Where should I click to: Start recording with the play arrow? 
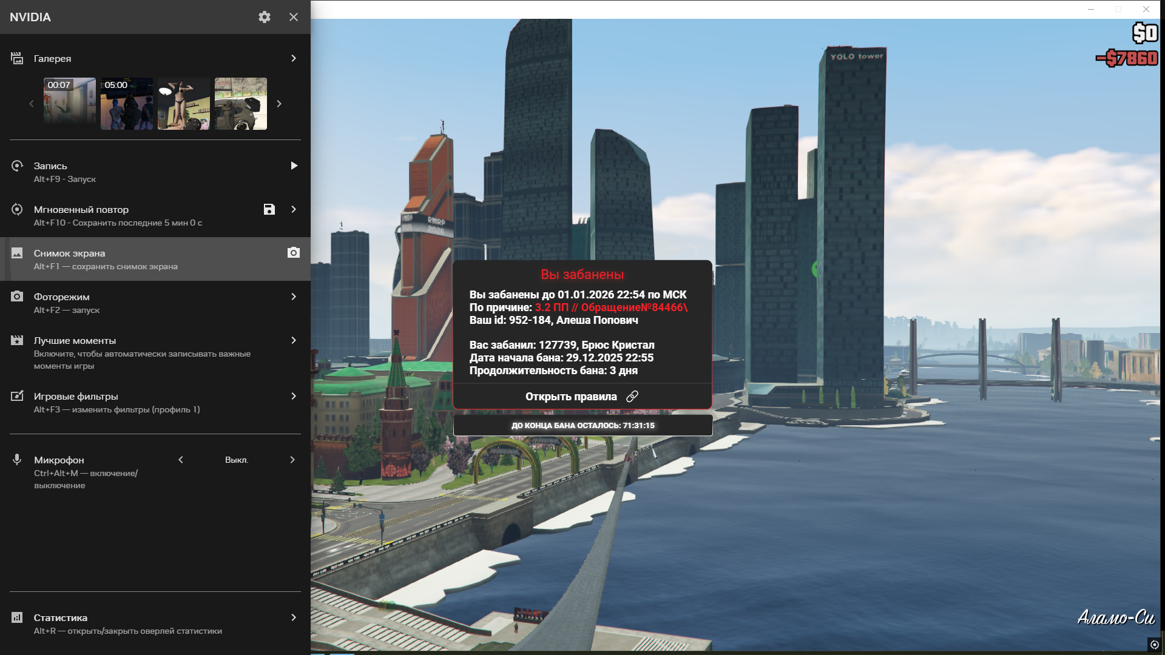(x=294, y=166)
